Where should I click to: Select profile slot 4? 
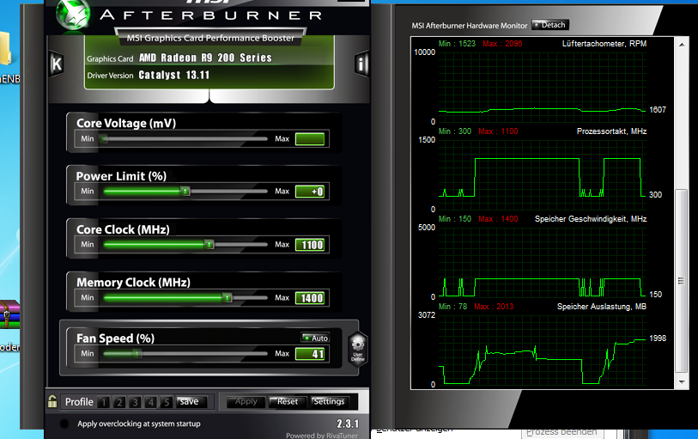[151, 402]
